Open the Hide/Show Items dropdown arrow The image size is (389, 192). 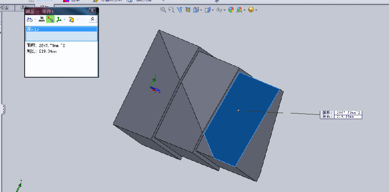coord(224,10)
